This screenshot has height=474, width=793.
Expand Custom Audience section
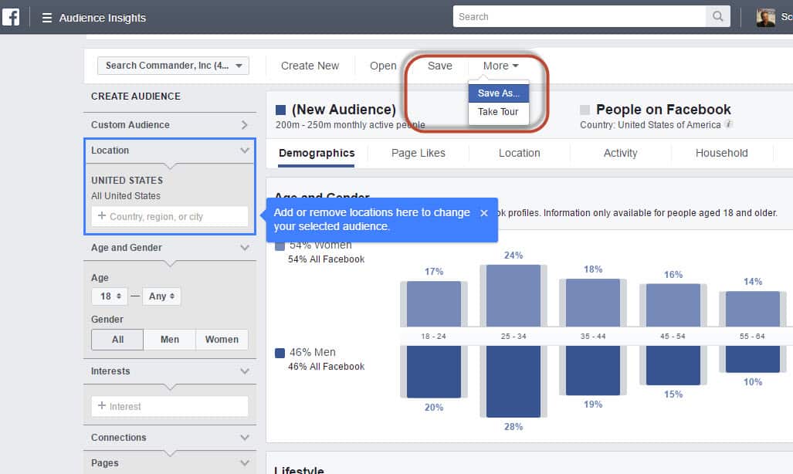(170, 125)
